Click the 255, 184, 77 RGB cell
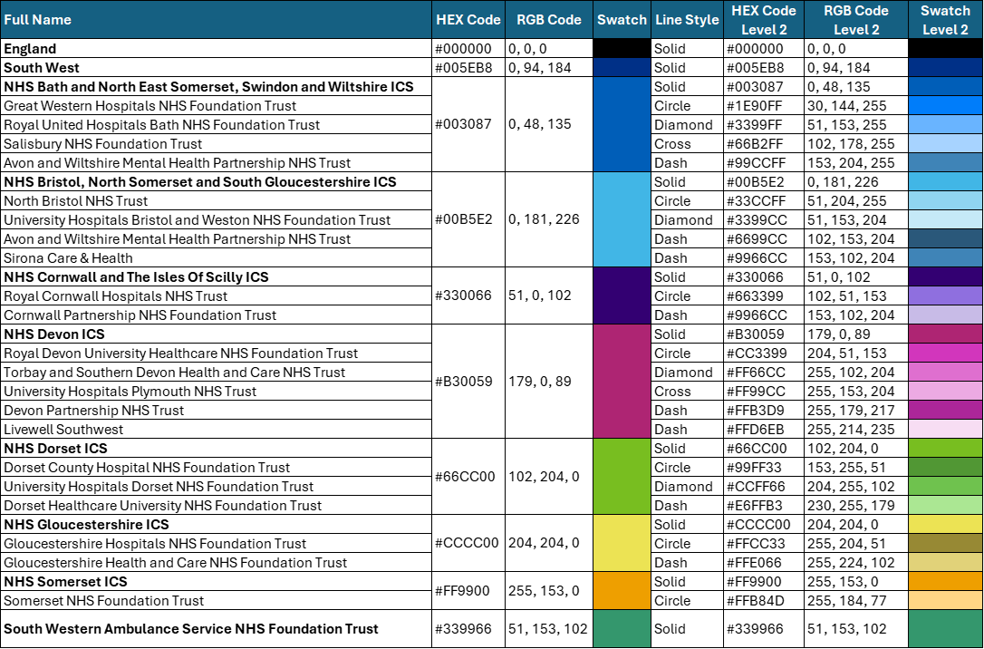 click(856, 601)
